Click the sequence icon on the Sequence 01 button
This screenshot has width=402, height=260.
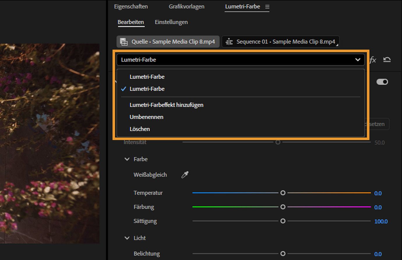coord(229,41)
